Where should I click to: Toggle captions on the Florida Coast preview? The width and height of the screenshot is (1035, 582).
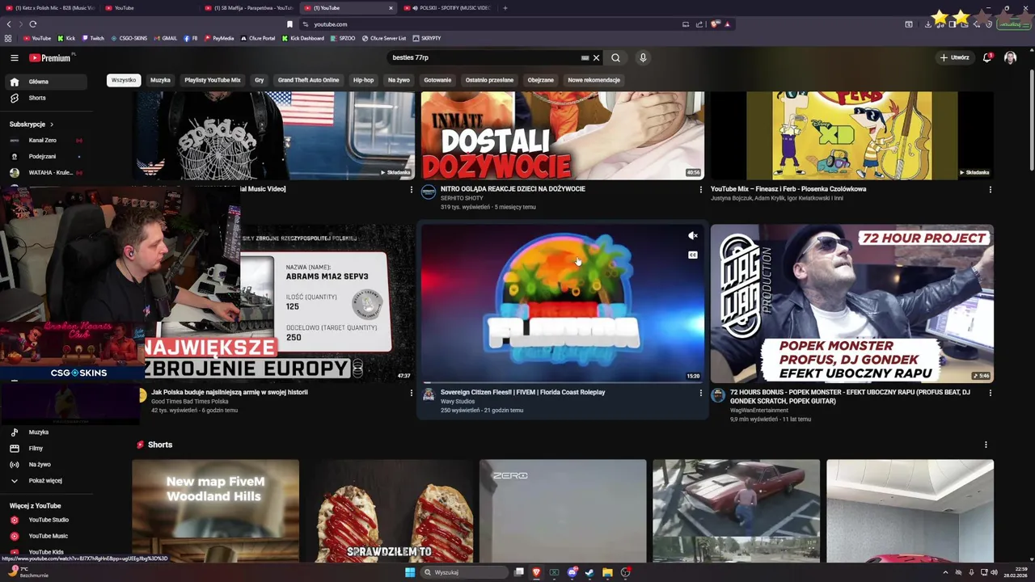tap(692, 255)
